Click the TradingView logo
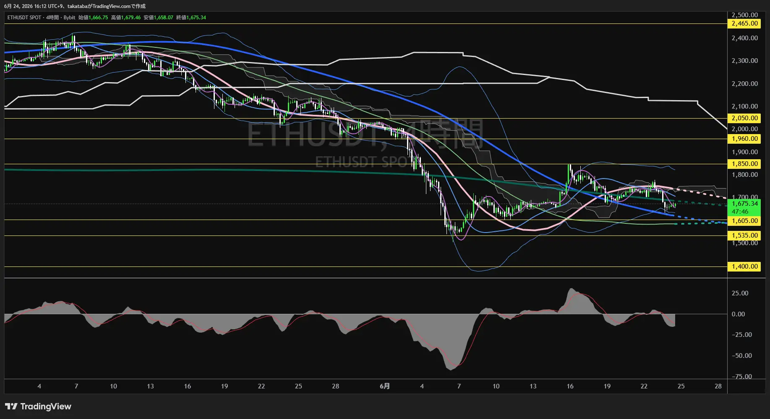This screenshot has height=419, width=770. (38, 406)
